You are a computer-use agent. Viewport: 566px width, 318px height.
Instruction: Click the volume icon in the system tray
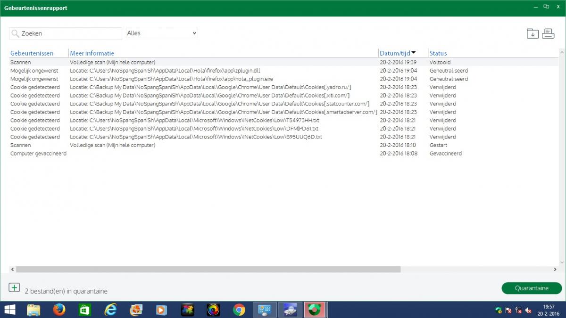pyautogui.click(x=529, y=310)
